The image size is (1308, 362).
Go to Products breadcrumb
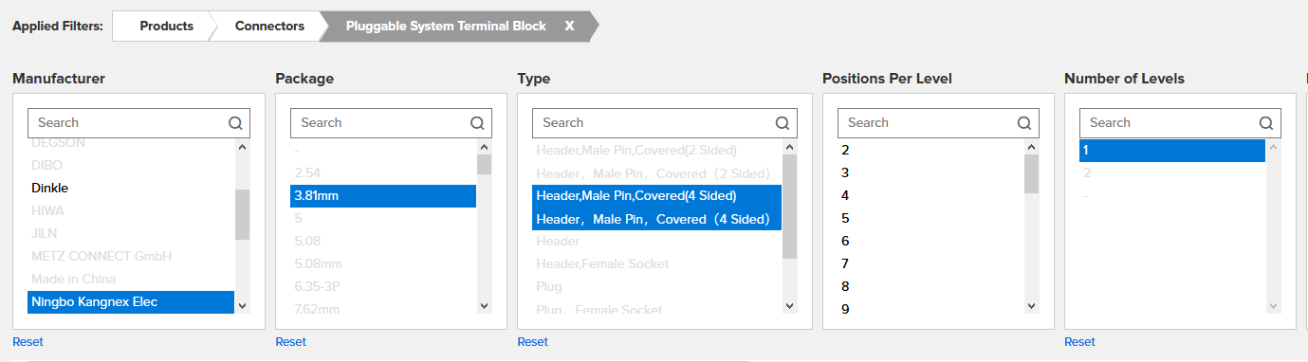coord(166,27)
